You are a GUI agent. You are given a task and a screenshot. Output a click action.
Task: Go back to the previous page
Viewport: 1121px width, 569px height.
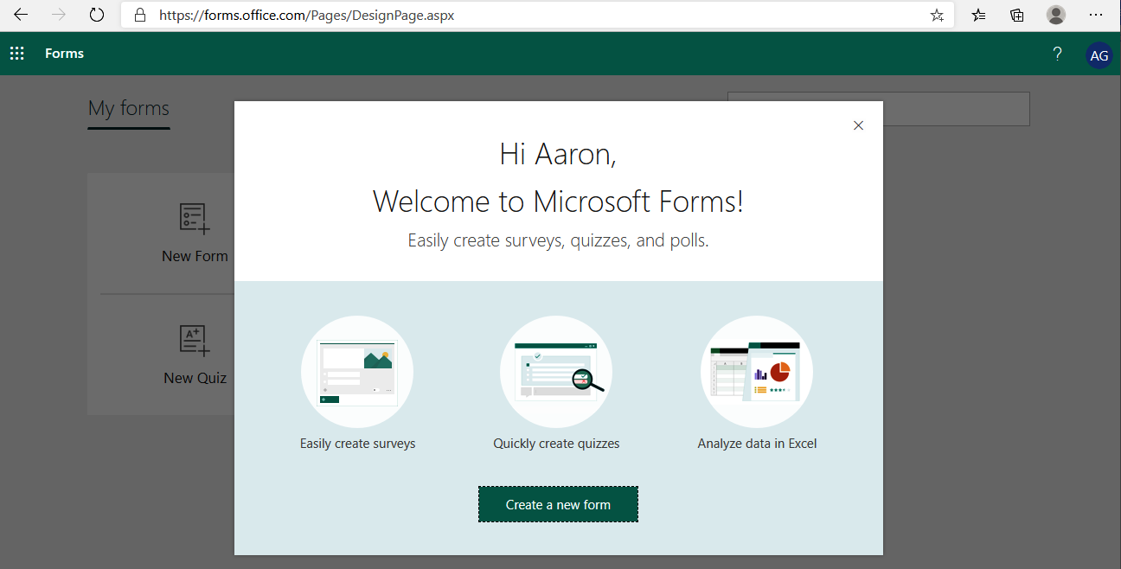[x=21, y=15]
